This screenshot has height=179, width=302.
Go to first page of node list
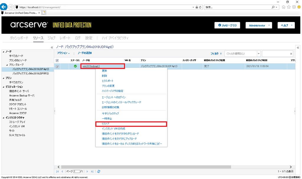click(x=58, y=171)
